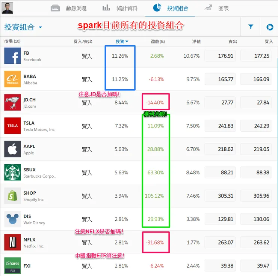Open the Shopify logo icon

pyautogui.click(x=12, y=196)
